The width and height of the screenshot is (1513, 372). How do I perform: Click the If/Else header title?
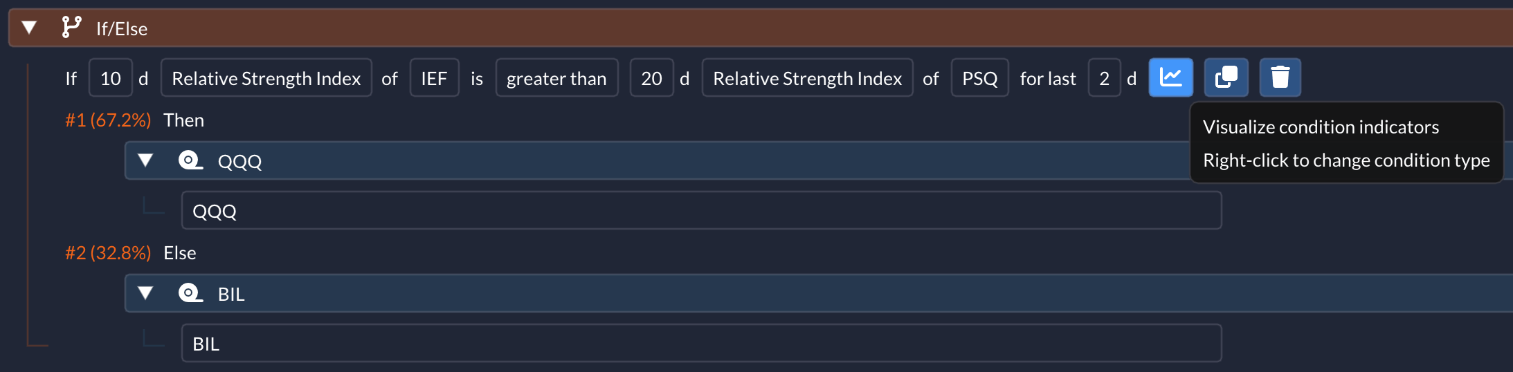coord(122,28)
